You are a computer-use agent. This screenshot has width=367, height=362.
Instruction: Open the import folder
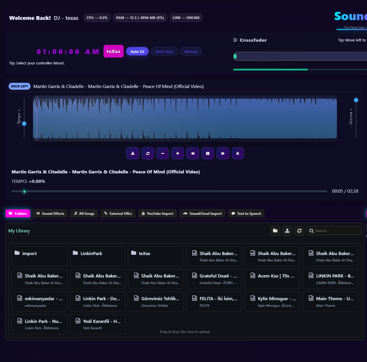click(39, 256)
